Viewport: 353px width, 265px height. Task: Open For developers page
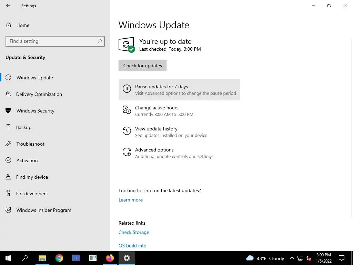[x=55, y=193]
